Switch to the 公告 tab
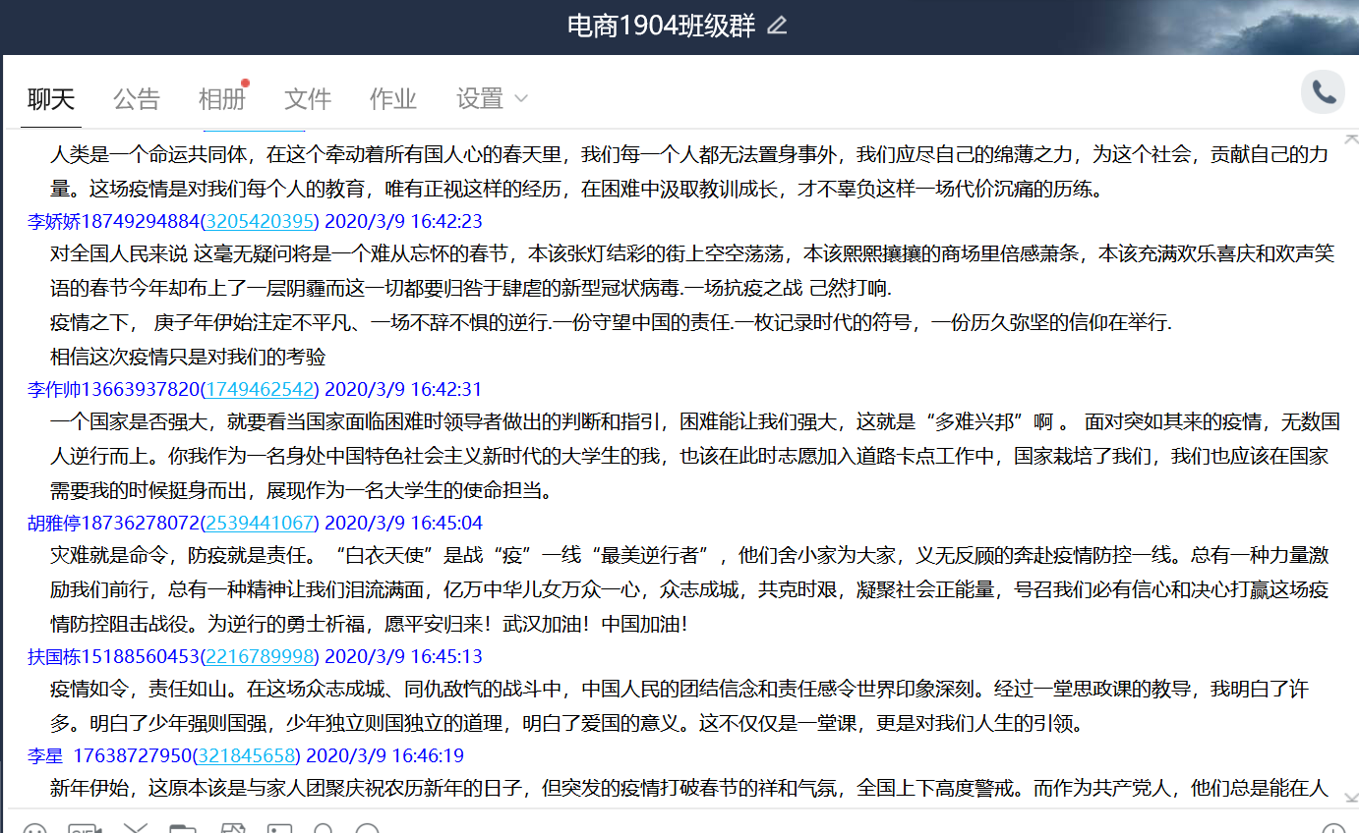 click(136, 98)
